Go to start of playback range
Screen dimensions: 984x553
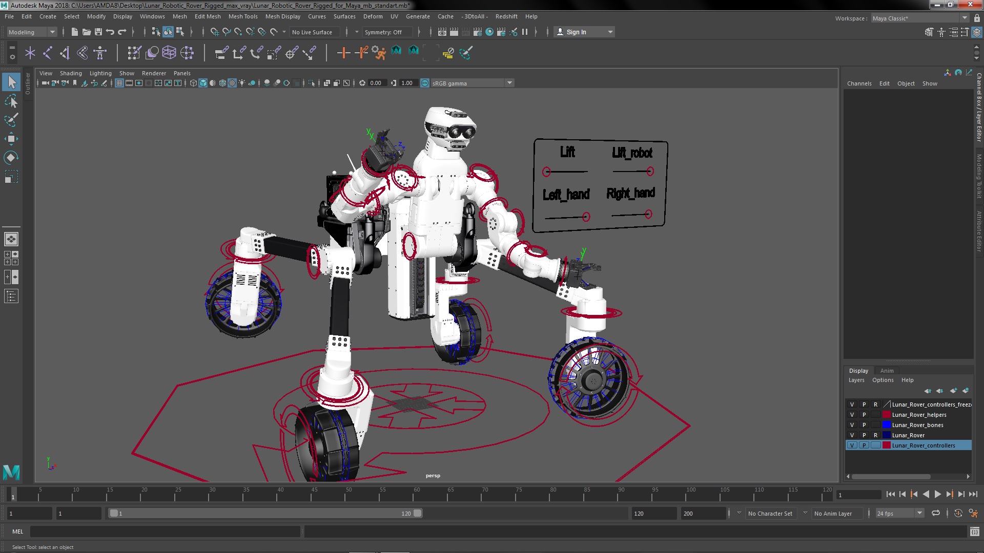(x=890, y=494)
